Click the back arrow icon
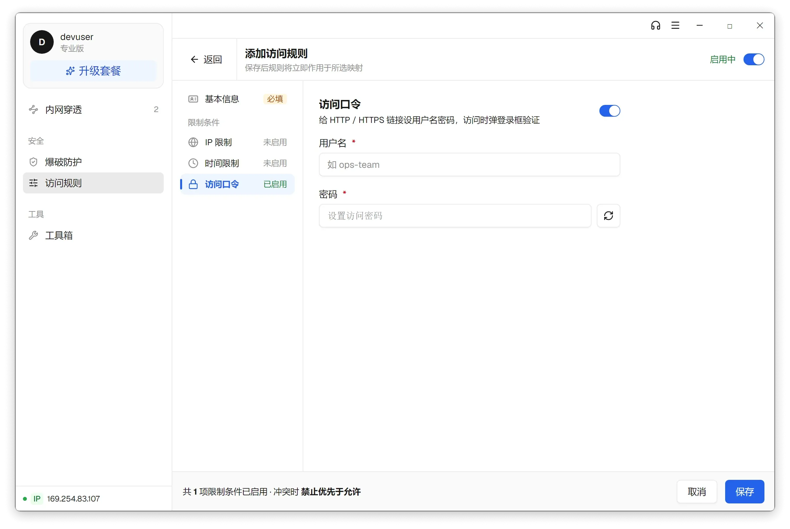 click(x=194, y=59)
